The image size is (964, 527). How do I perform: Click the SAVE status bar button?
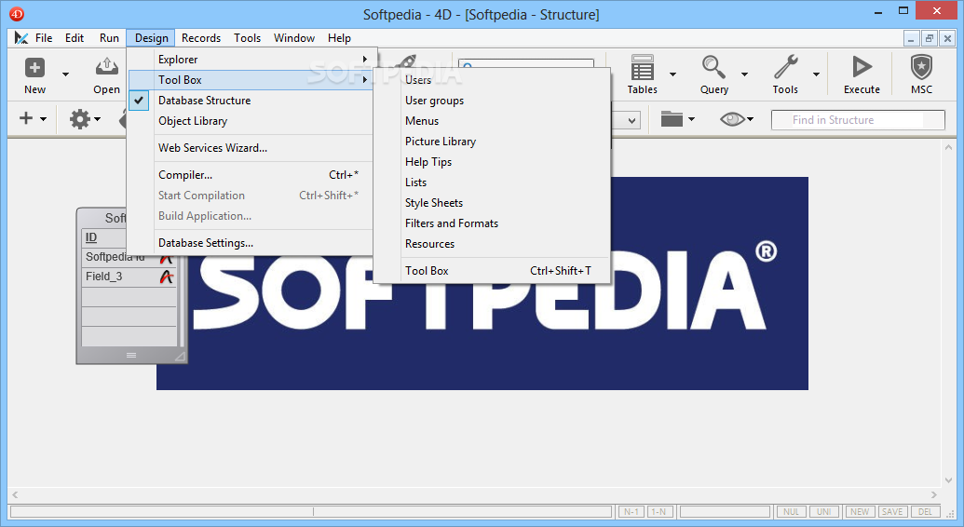point(892,511)
